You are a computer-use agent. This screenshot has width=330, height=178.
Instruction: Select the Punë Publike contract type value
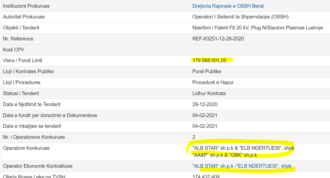207,71
